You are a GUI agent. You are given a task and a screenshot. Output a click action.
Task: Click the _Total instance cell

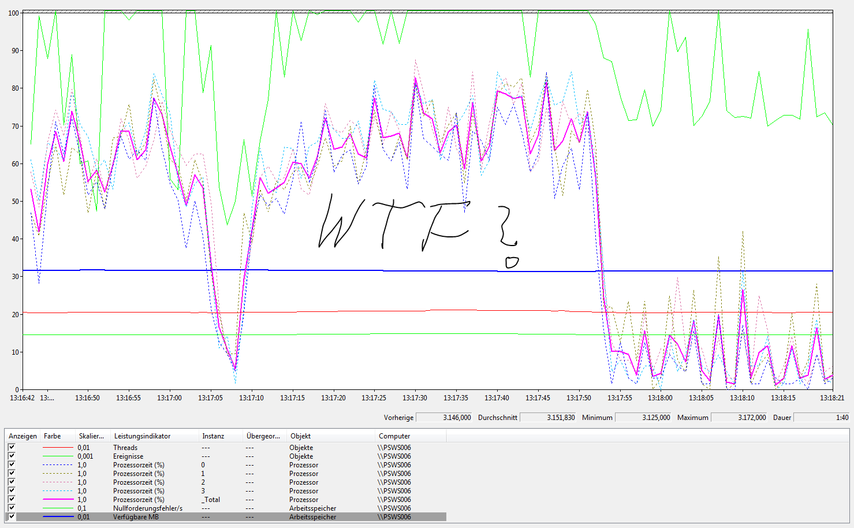[211, 500]
